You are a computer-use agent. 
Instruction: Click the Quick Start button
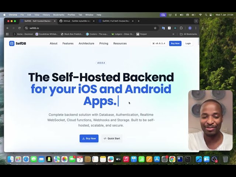pos(112,139)
